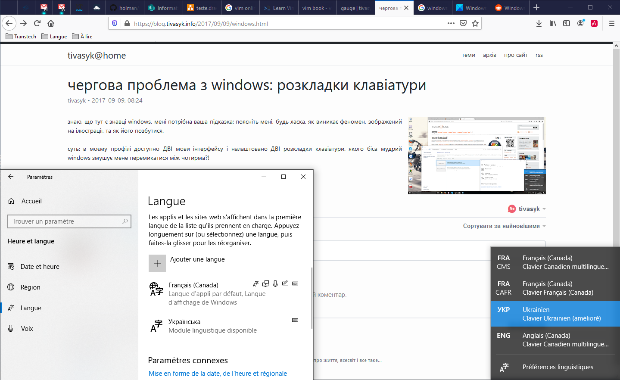The height and width of the screenshot is (380, 620).
Task: Open Préférences linguistiques from language flyout
Action: tap(555, 367)
